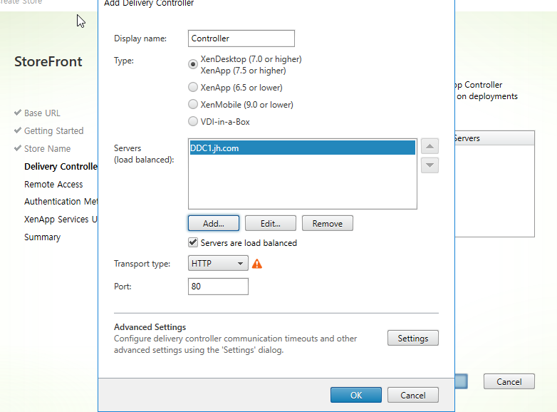Click the Advanced Settings heading text
This screenshot has height=412, width=557.
coord(150,327)
